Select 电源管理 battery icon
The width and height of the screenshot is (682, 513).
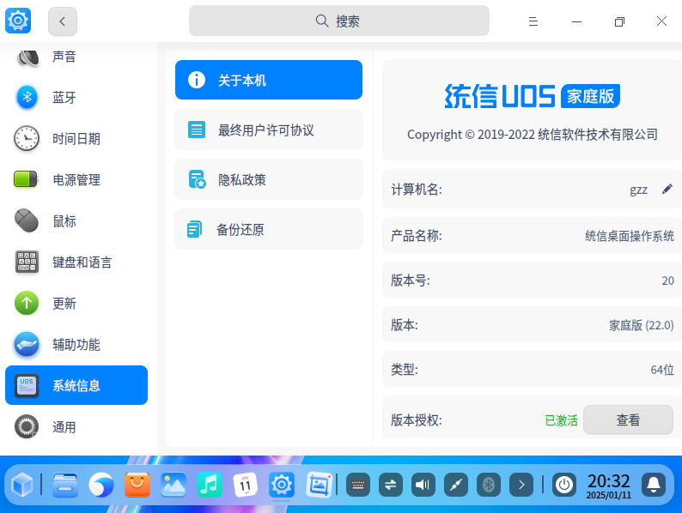coord(27,179)
